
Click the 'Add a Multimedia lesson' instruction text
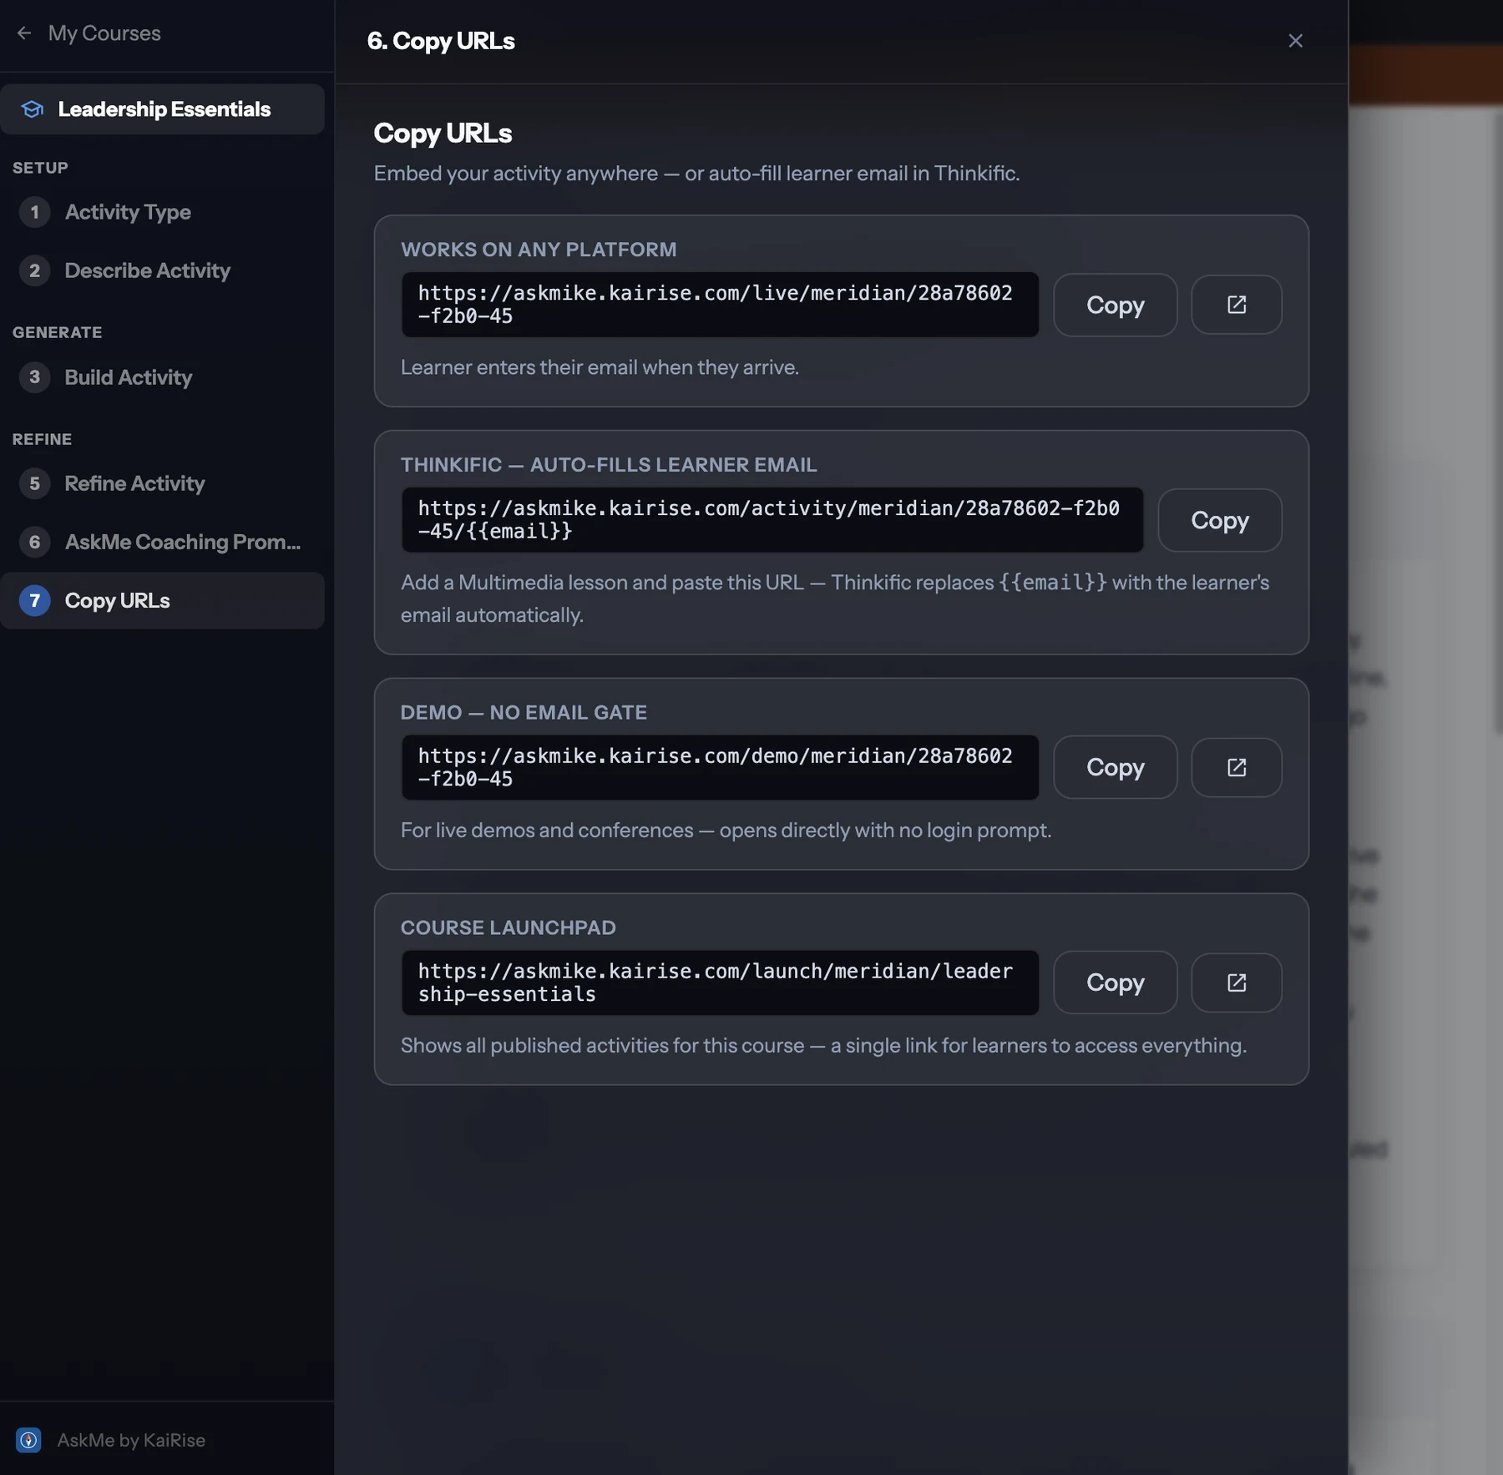[x=835, y=599]
